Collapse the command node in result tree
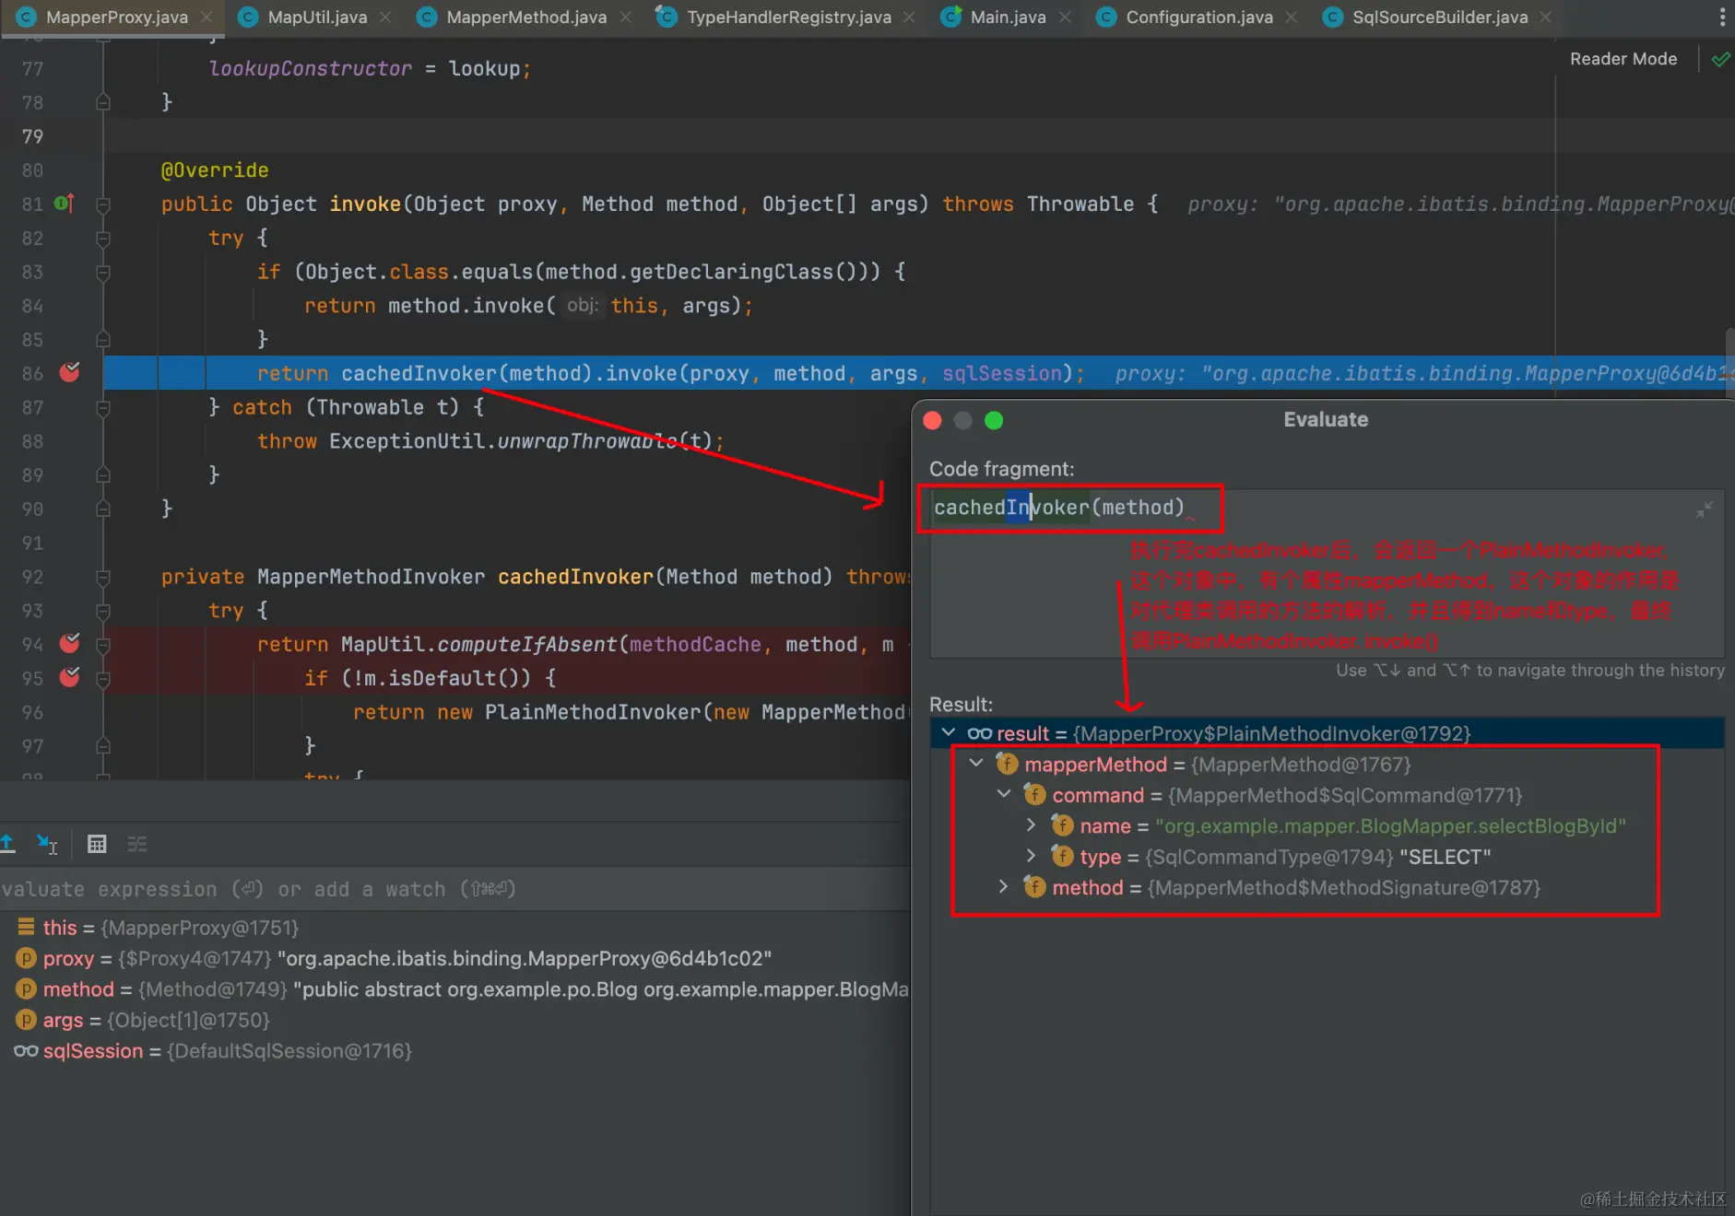The height and width of the screenshot is (1216, 1735). pos(1004,794)
